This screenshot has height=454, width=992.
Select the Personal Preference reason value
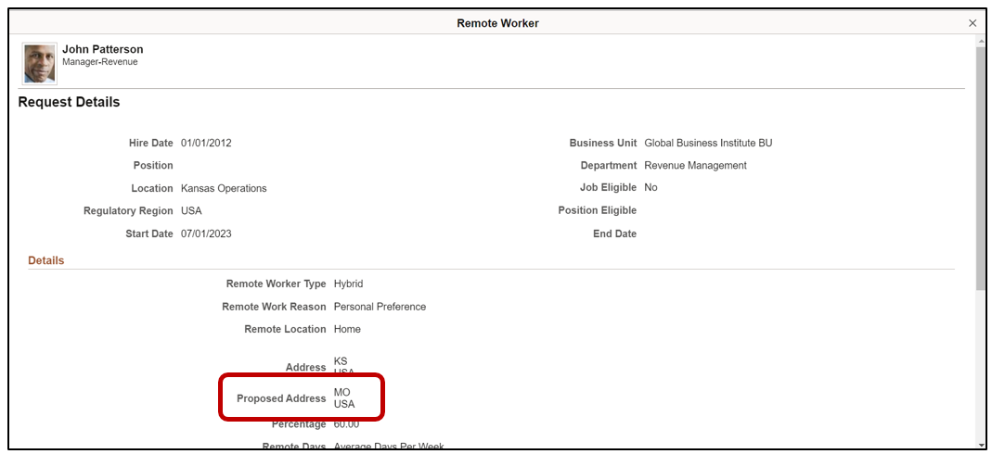[x=380, y=307]
